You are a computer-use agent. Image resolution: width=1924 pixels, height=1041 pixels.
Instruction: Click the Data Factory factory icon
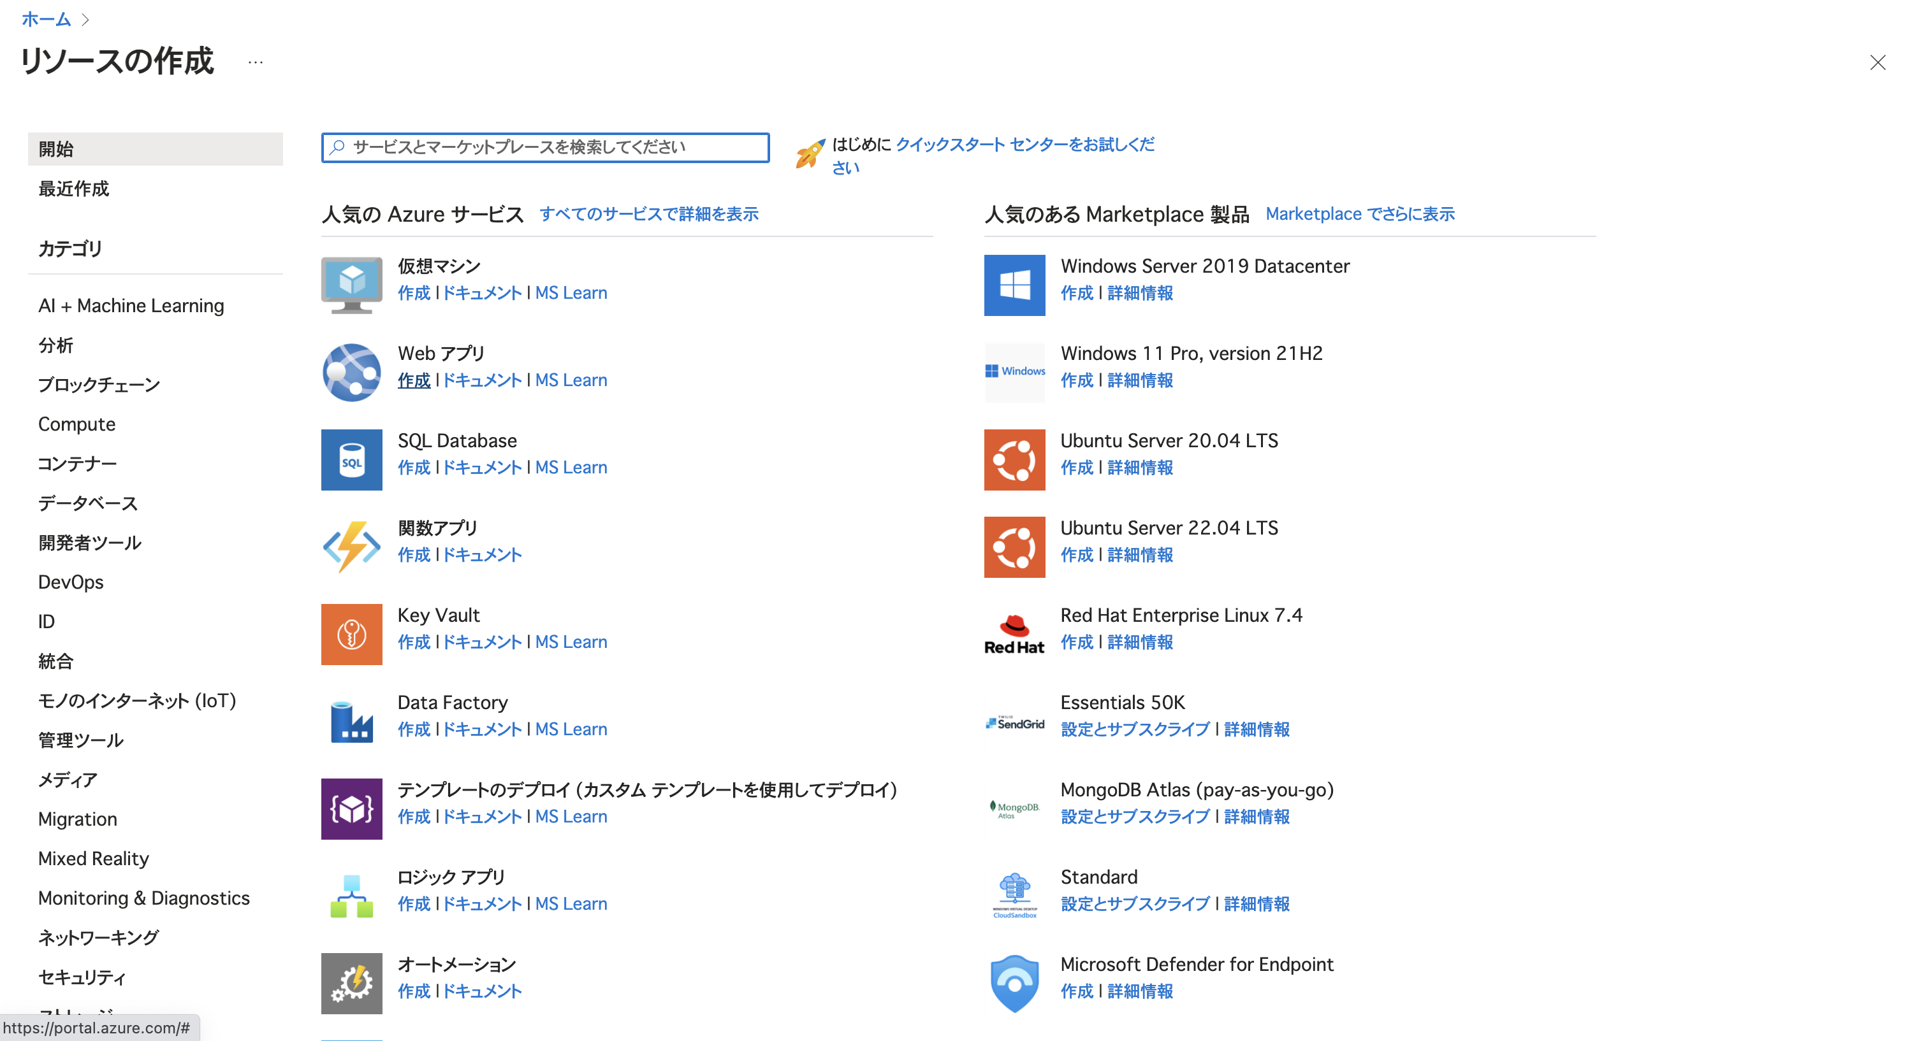(351, 721)
